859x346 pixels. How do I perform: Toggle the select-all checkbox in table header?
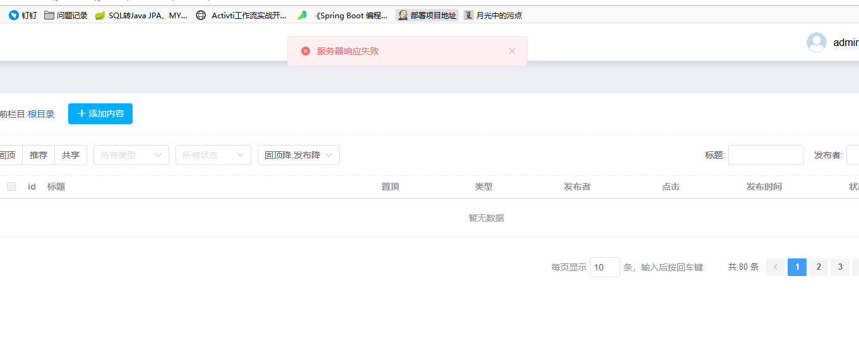coord(11,187)
